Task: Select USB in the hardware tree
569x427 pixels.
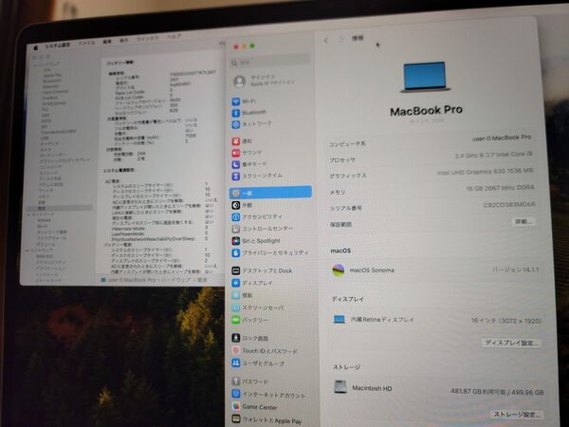Action: coord(45,138)
